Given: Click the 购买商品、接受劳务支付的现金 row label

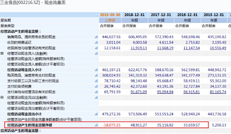Looking at the screenshot, I should (31, 75).
